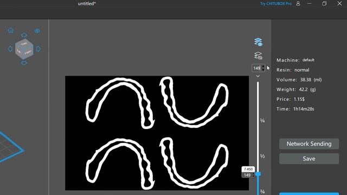Rotate view down using arrow below the cube
The width and height of the screenshot is (347, 195).
point(24,63)
